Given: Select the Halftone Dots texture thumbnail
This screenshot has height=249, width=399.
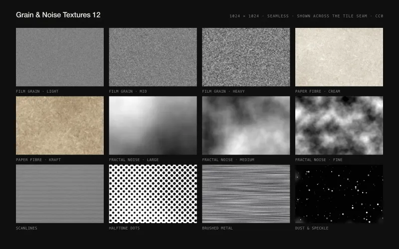Looking at the screenshot, I should [153, 194].
